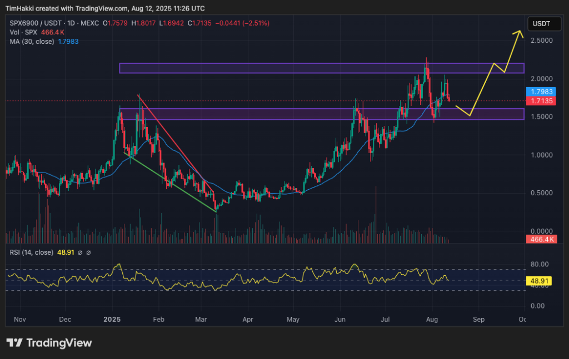The width and height of the screenshot is (569, 359).
Task: Click the low value L1.6942
Action: [x=171, y=23]
